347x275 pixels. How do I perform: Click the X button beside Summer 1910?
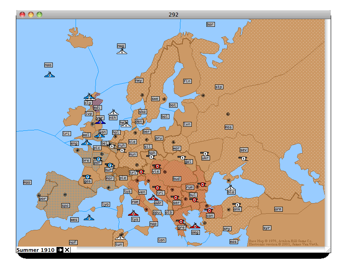67,250
